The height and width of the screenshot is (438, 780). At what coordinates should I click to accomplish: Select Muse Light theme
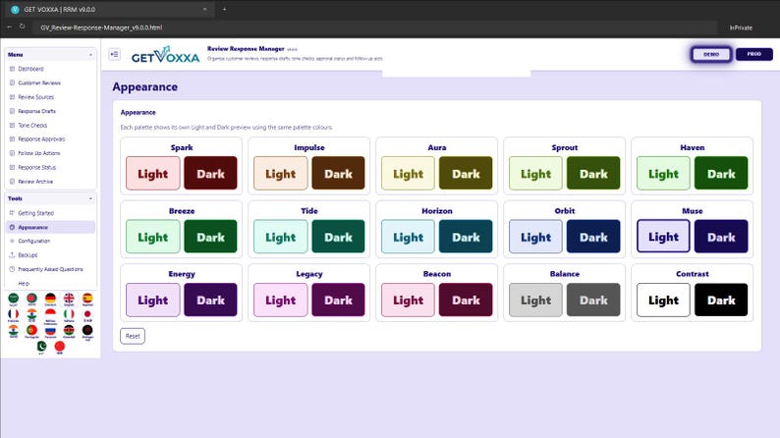[663, 236]
